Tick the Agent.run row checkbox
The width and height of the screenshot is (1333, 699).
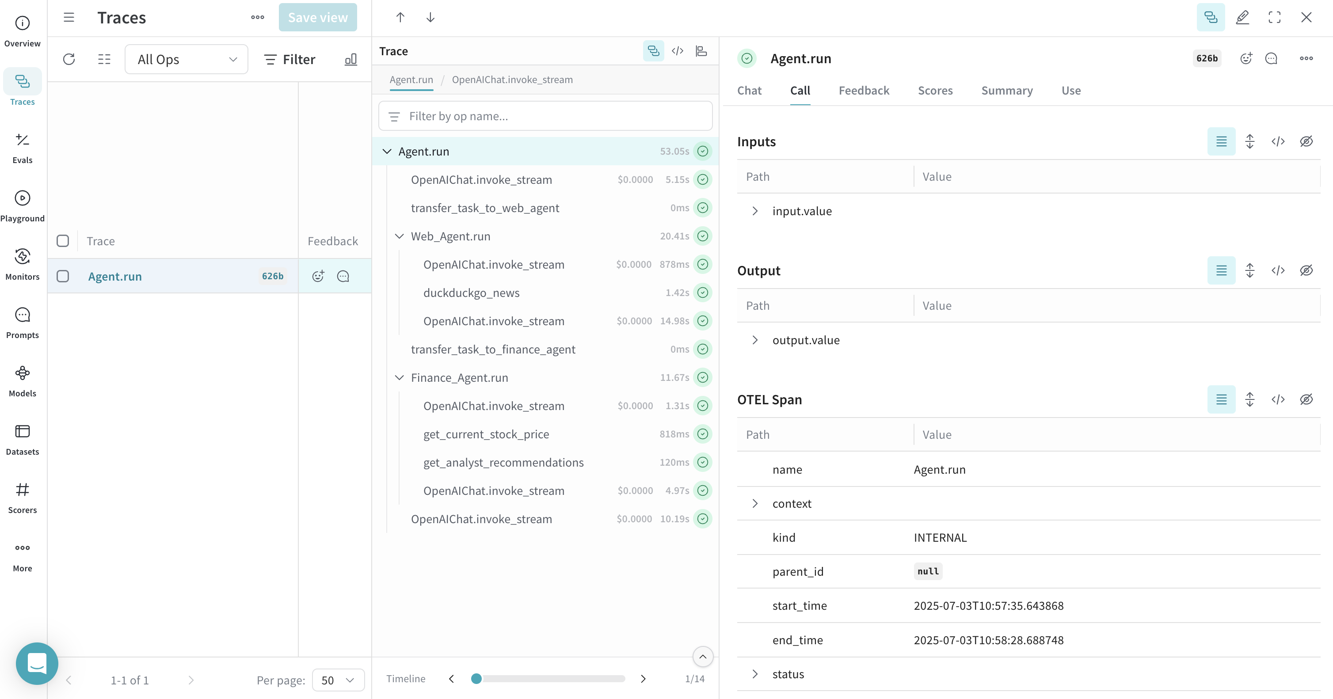63,276
